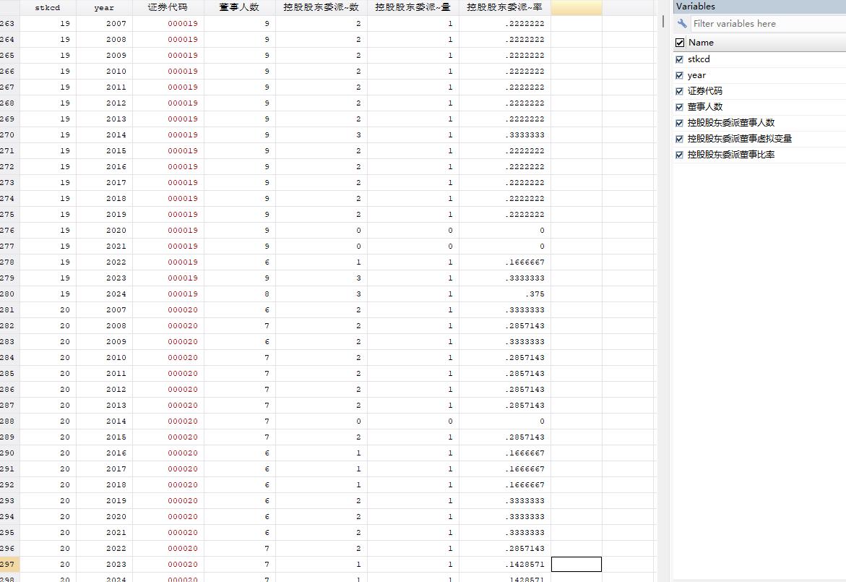
Task: Uncheck the 控股股东委派董事虚拟变量 checkbox
Action: pyautogui.click(x=679, y=139)
